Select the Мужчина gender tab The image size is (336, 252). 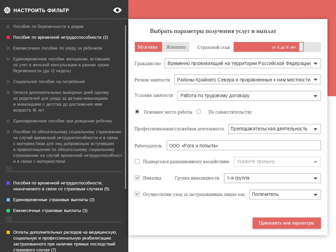(148, 47)
